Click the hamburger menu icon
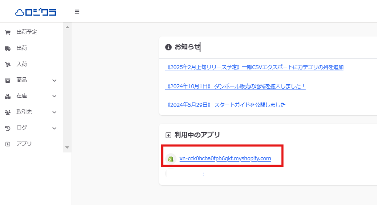 [x=77, y=12]
